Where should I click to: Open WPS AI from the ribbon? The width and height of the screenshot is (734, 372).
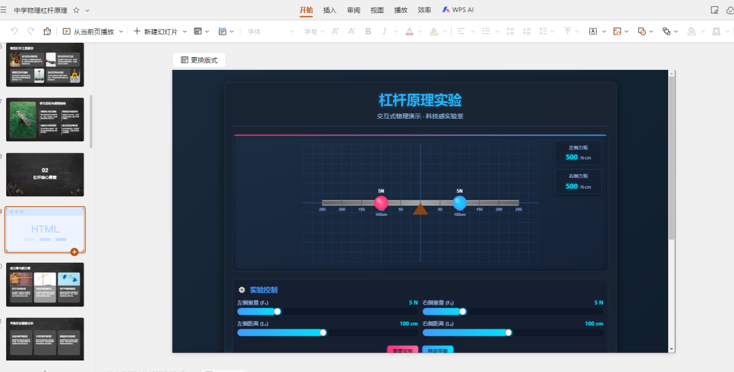458,10
